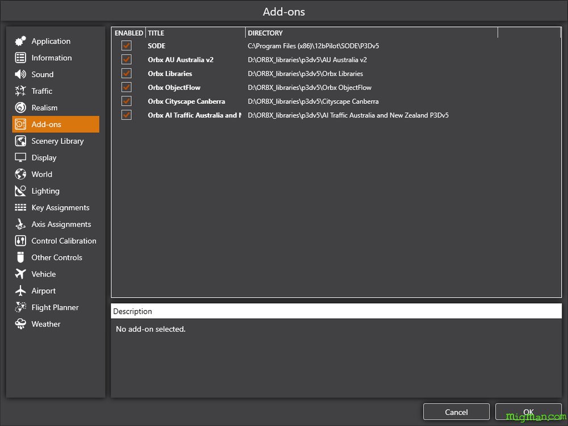Image resolution: width=568 pixels, height=426 pixels.
Task: Open the Sound settings page
Action: tap(56, 74)
